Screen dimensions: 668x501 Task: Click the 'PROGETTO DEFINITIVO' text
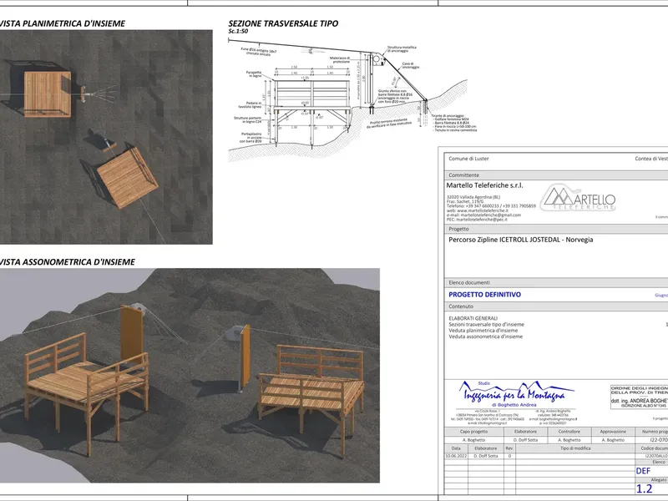485,295
